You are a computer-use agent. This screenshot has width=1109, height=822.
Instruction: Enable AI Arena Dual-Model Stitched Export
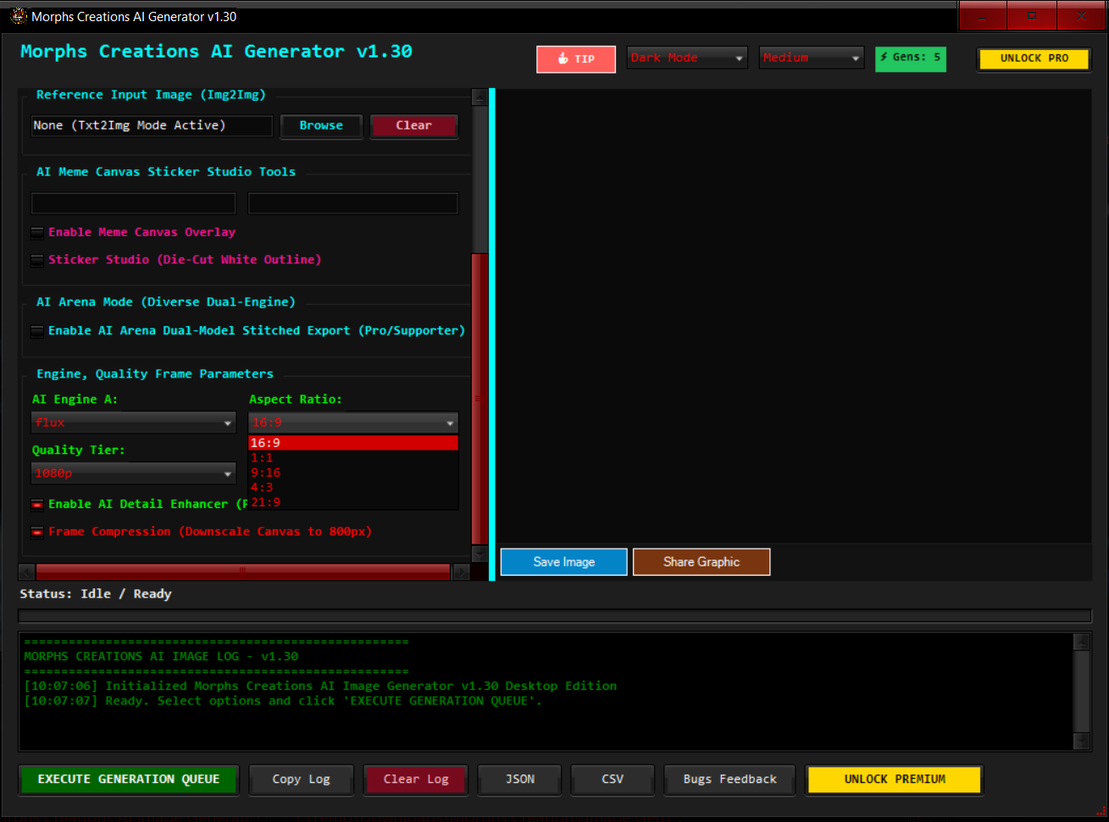point(37,331)
